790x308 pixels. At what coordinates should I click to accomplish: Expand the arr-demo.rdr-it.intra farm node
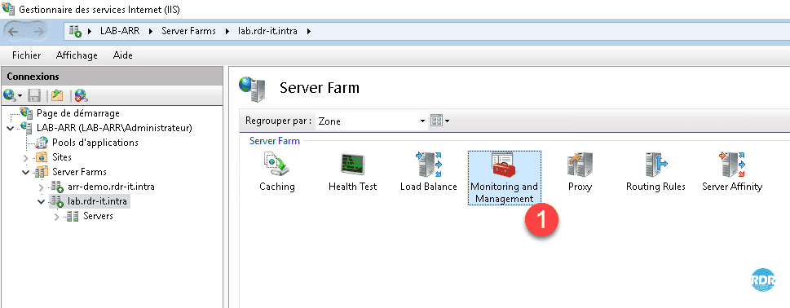42,187
